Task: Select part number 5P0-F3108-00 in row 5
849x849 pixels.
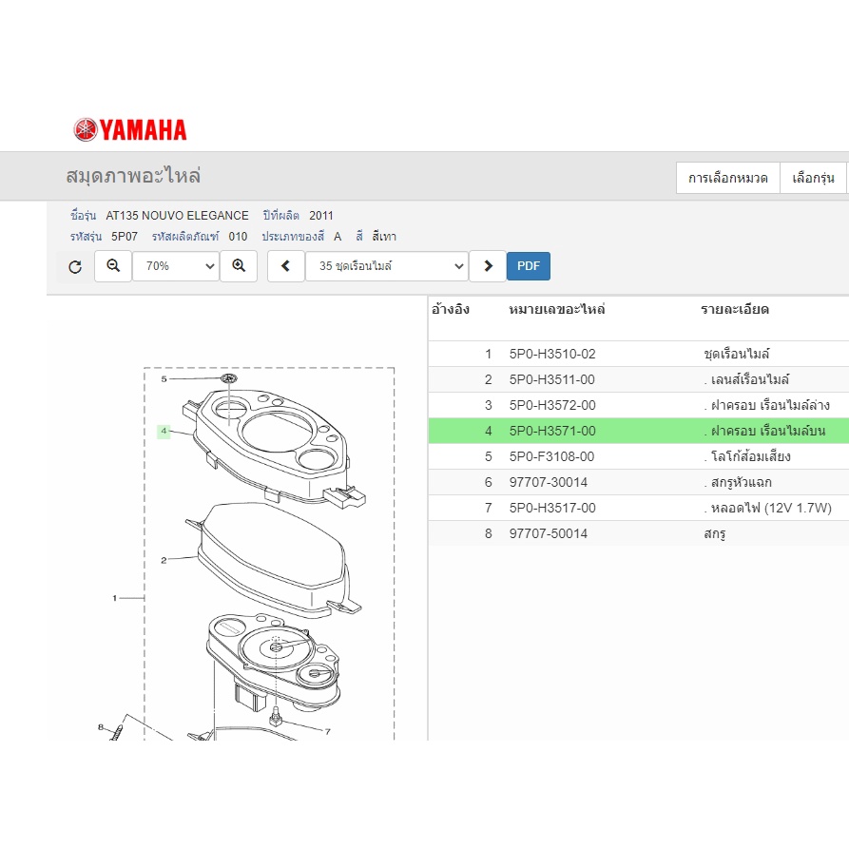Action: coord(551,456)
